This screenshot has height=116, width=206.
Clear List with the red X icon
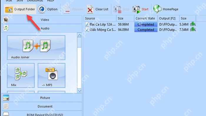click(98, 9)
